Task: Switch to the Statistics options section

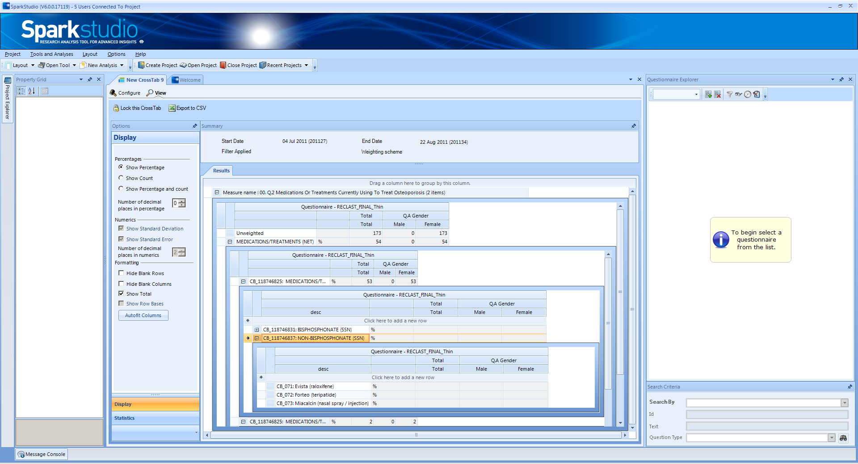Action: tap(155, 418)
